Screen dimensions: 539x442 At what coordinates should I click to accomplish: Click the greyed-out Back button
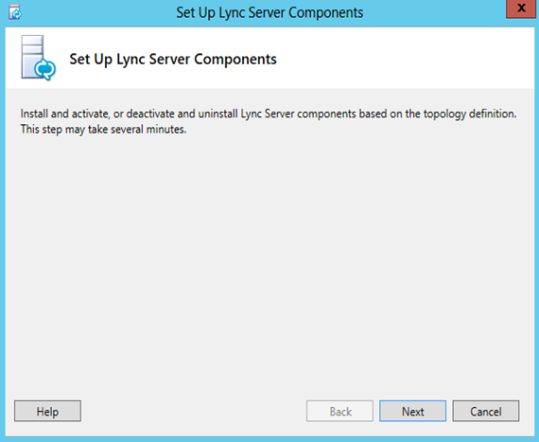tap(340, 411)
